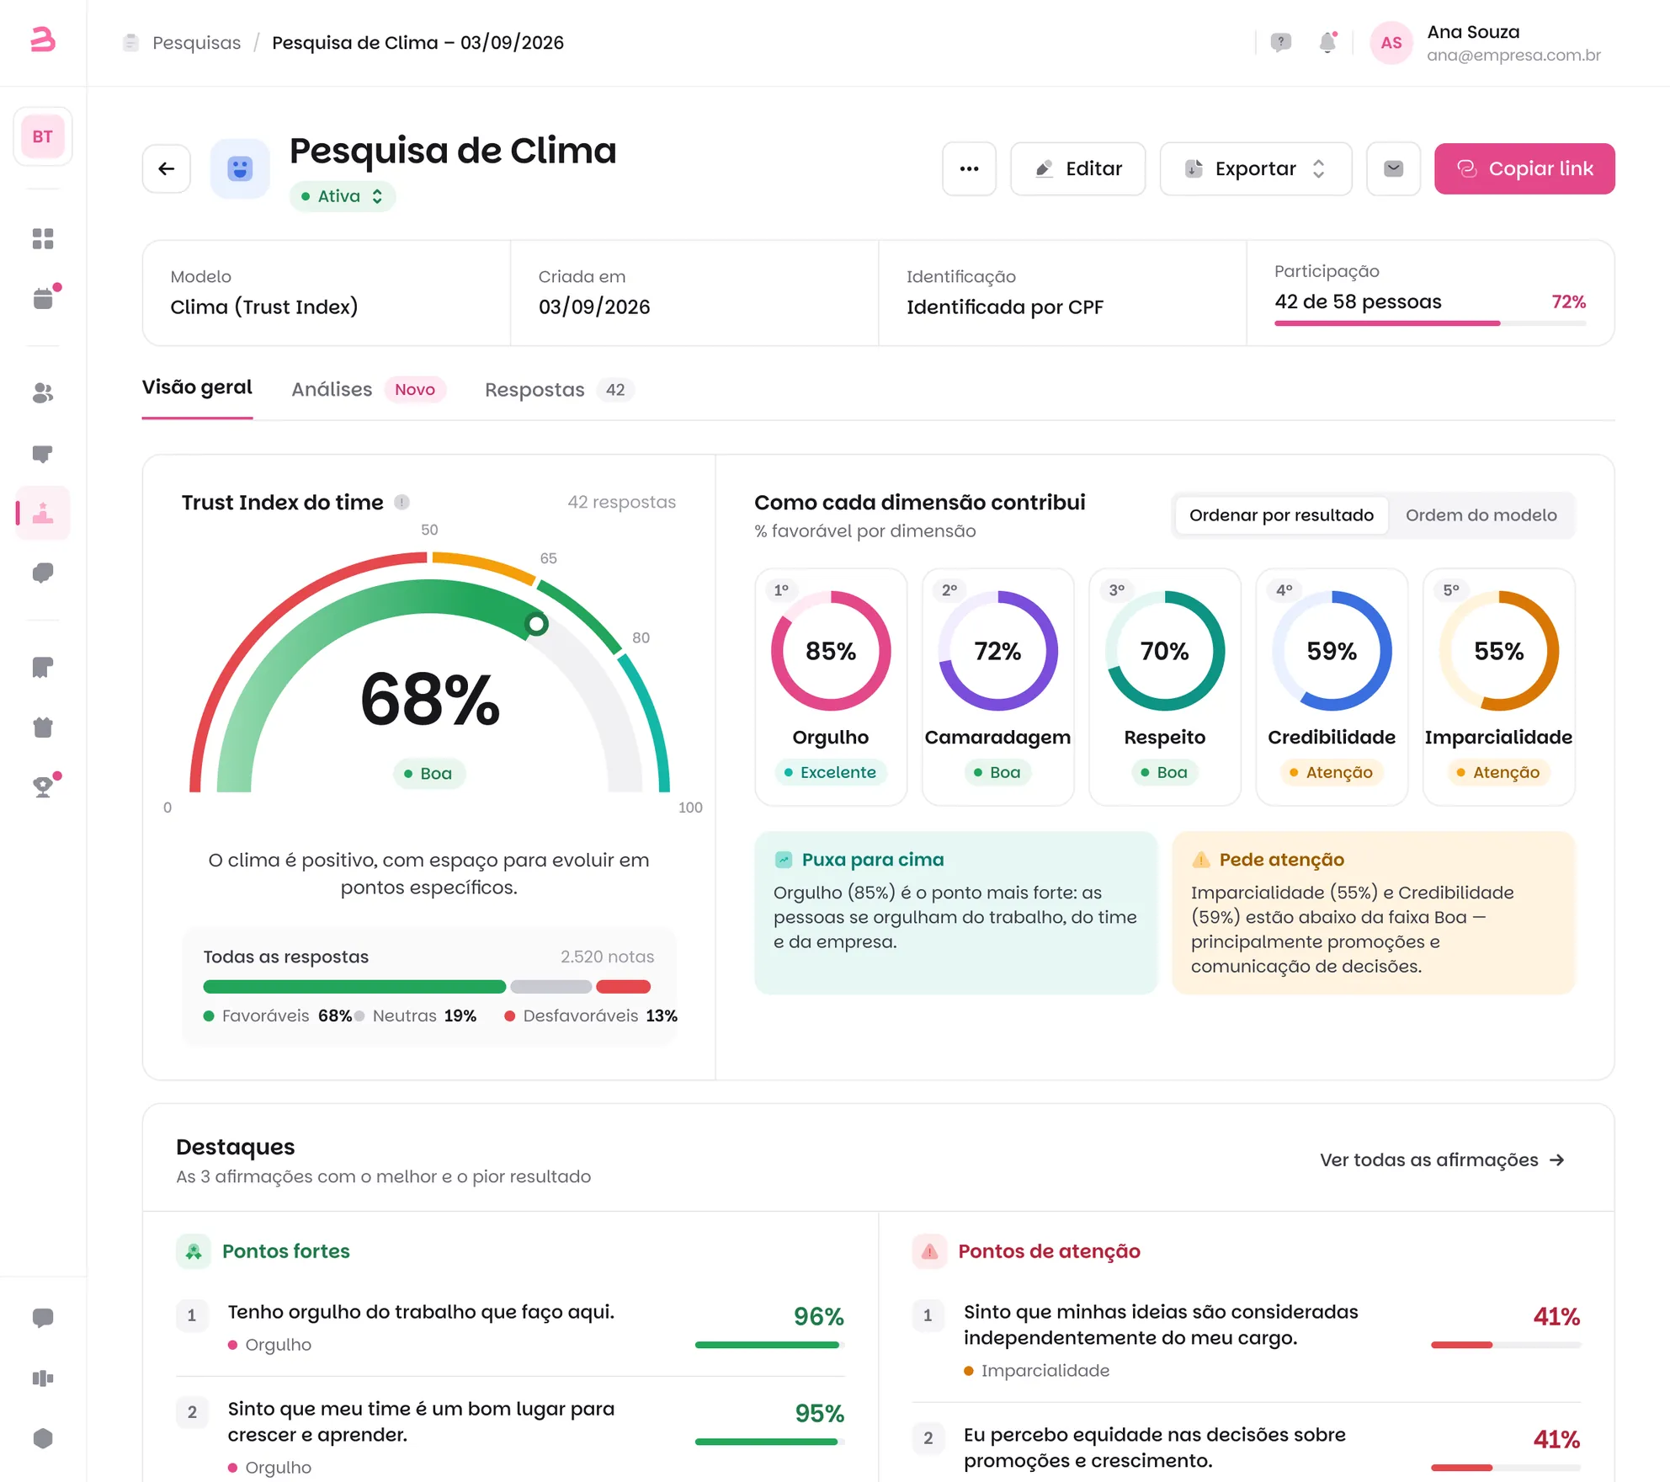The height and width of the screenshot is (1482, 1670).
Task: Open the dashboard grid icon in sidebar
Action: pyautogui.click(x=43, y=239)
